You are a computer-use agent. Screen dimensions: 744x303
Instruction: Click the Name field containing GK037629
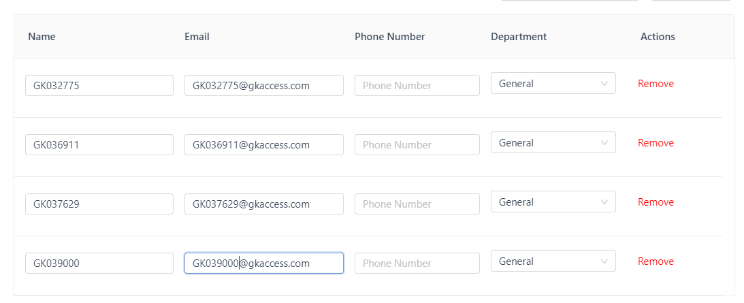tap(99, 204)
